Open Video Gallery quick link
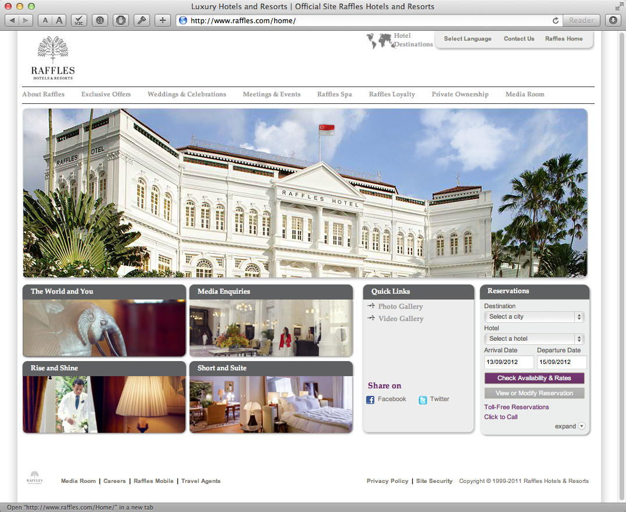Screen dimensions: 626x512 400,319
